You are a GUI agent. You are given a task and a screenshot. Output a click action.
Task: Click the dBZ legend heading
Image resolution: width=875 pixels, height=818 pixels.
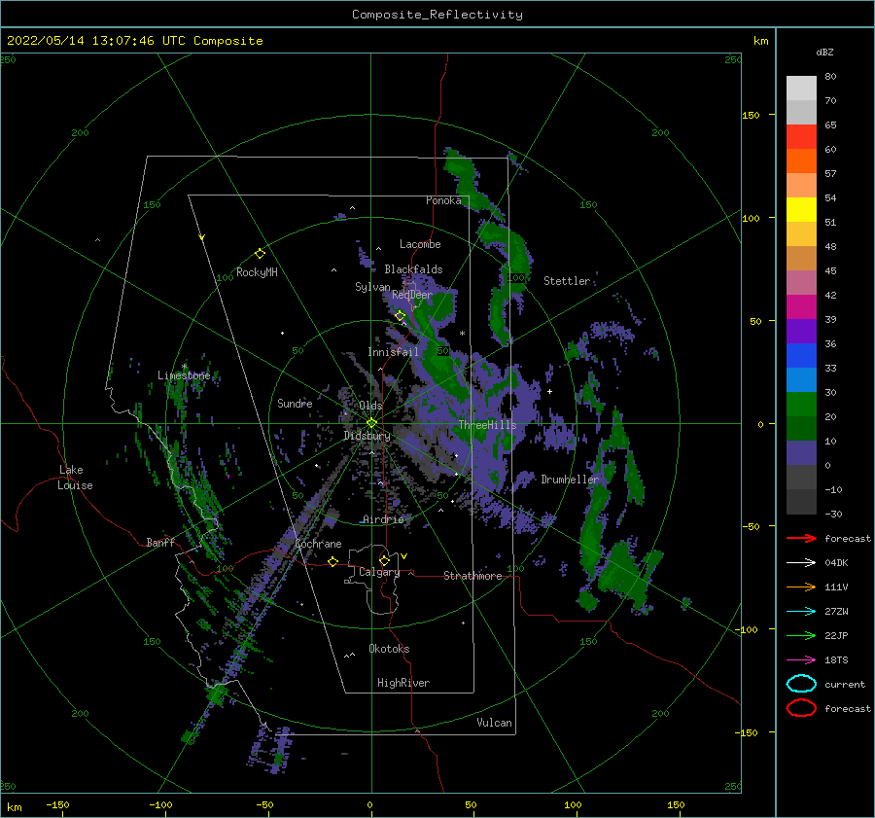[x=824, y=52]
